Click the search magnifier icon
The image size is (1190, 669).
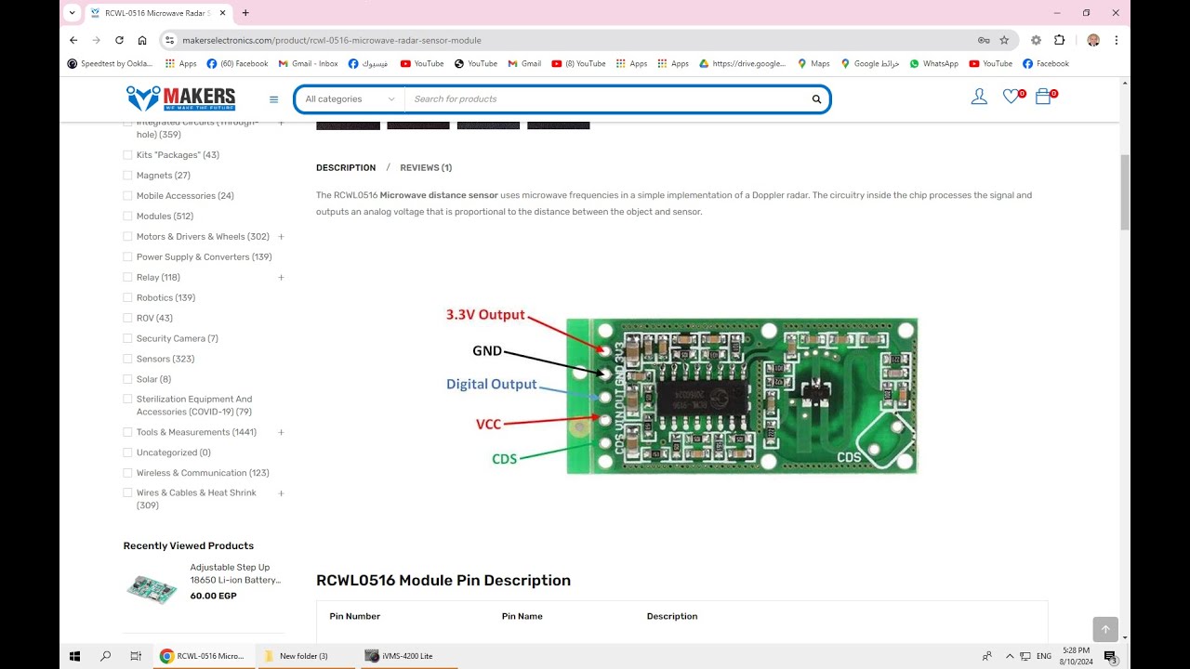click(x=816, y=99)
